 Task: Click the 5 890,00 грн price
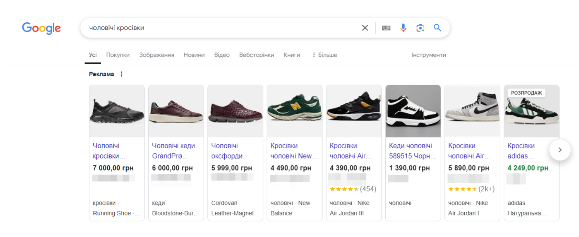pos(468,168)
